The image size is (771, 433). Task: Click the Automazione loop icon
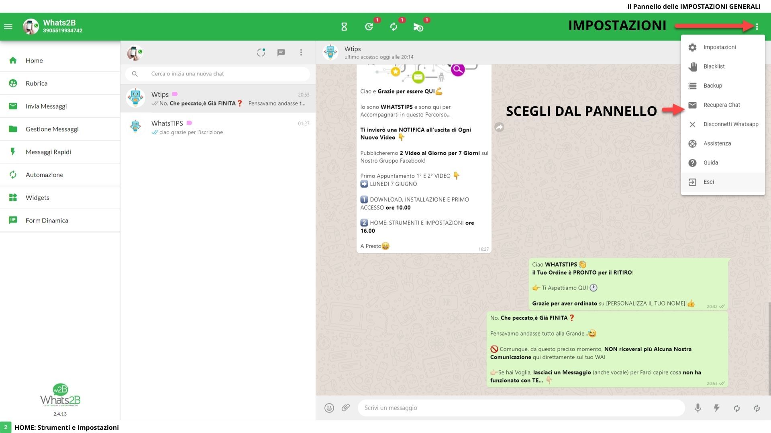[13, 175]
